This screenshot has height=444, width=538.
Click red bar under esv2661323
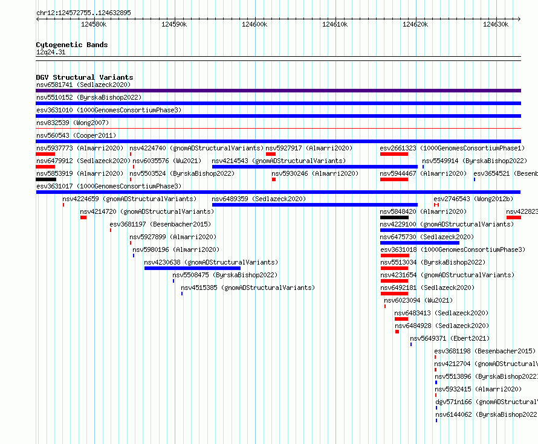click(x=394, y=154)
